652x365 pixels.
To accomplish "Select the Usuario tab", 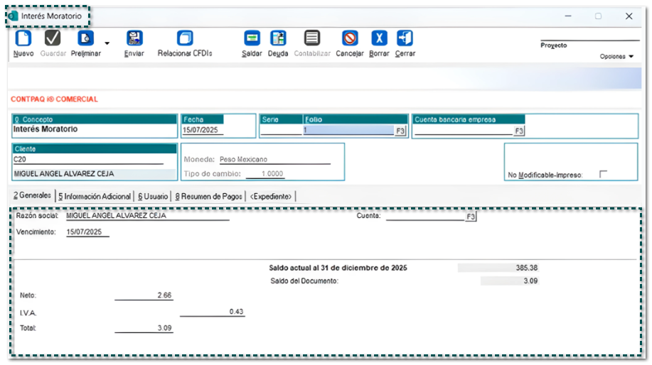I will (x=153, y=196).
